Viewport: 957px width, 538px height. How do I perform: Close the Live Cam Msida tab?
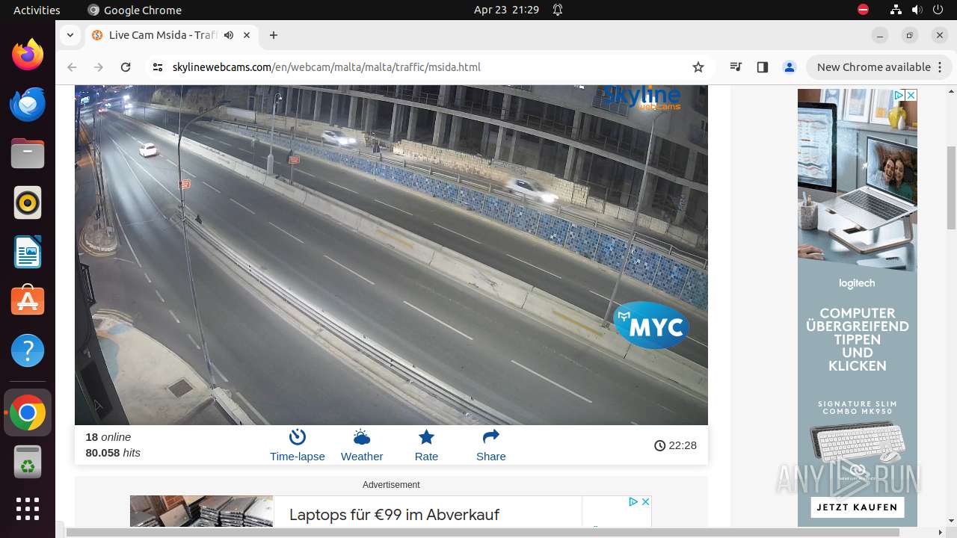[x=247, y=35]
